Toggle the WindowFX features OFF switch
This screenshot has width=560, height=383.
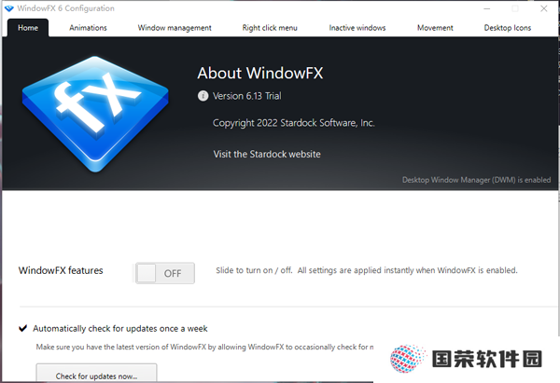point(165,273)
